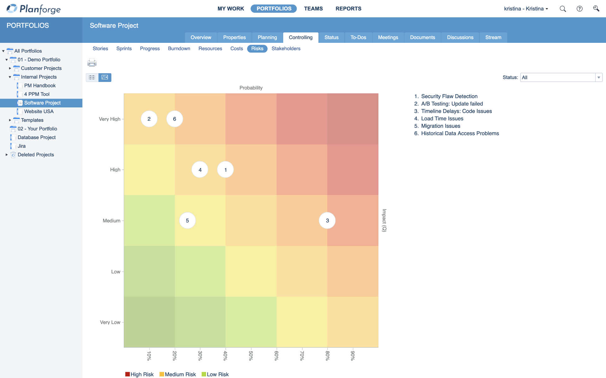Select the Software Project icon in the tree

[20, 103]
